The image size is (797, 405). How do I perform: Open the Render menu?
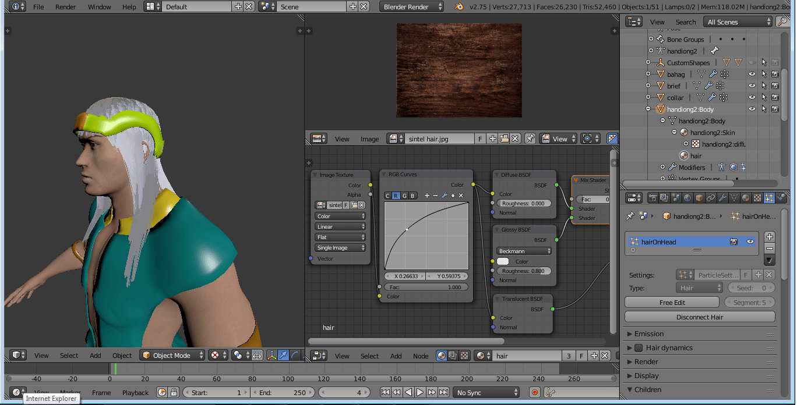[x=66, y=7]
